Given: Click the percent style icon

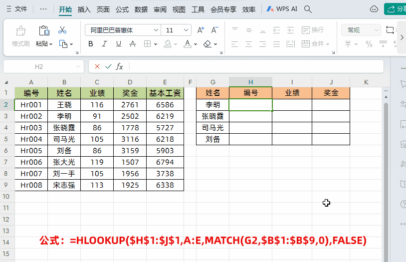Looking at the screenshot, I should click(369, 44).
